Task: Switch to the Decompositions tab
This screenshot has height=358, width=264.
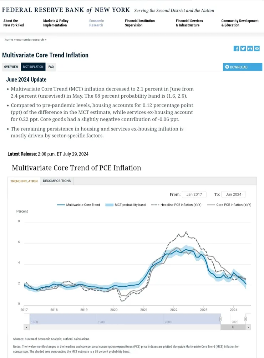Action: [57, 181]
